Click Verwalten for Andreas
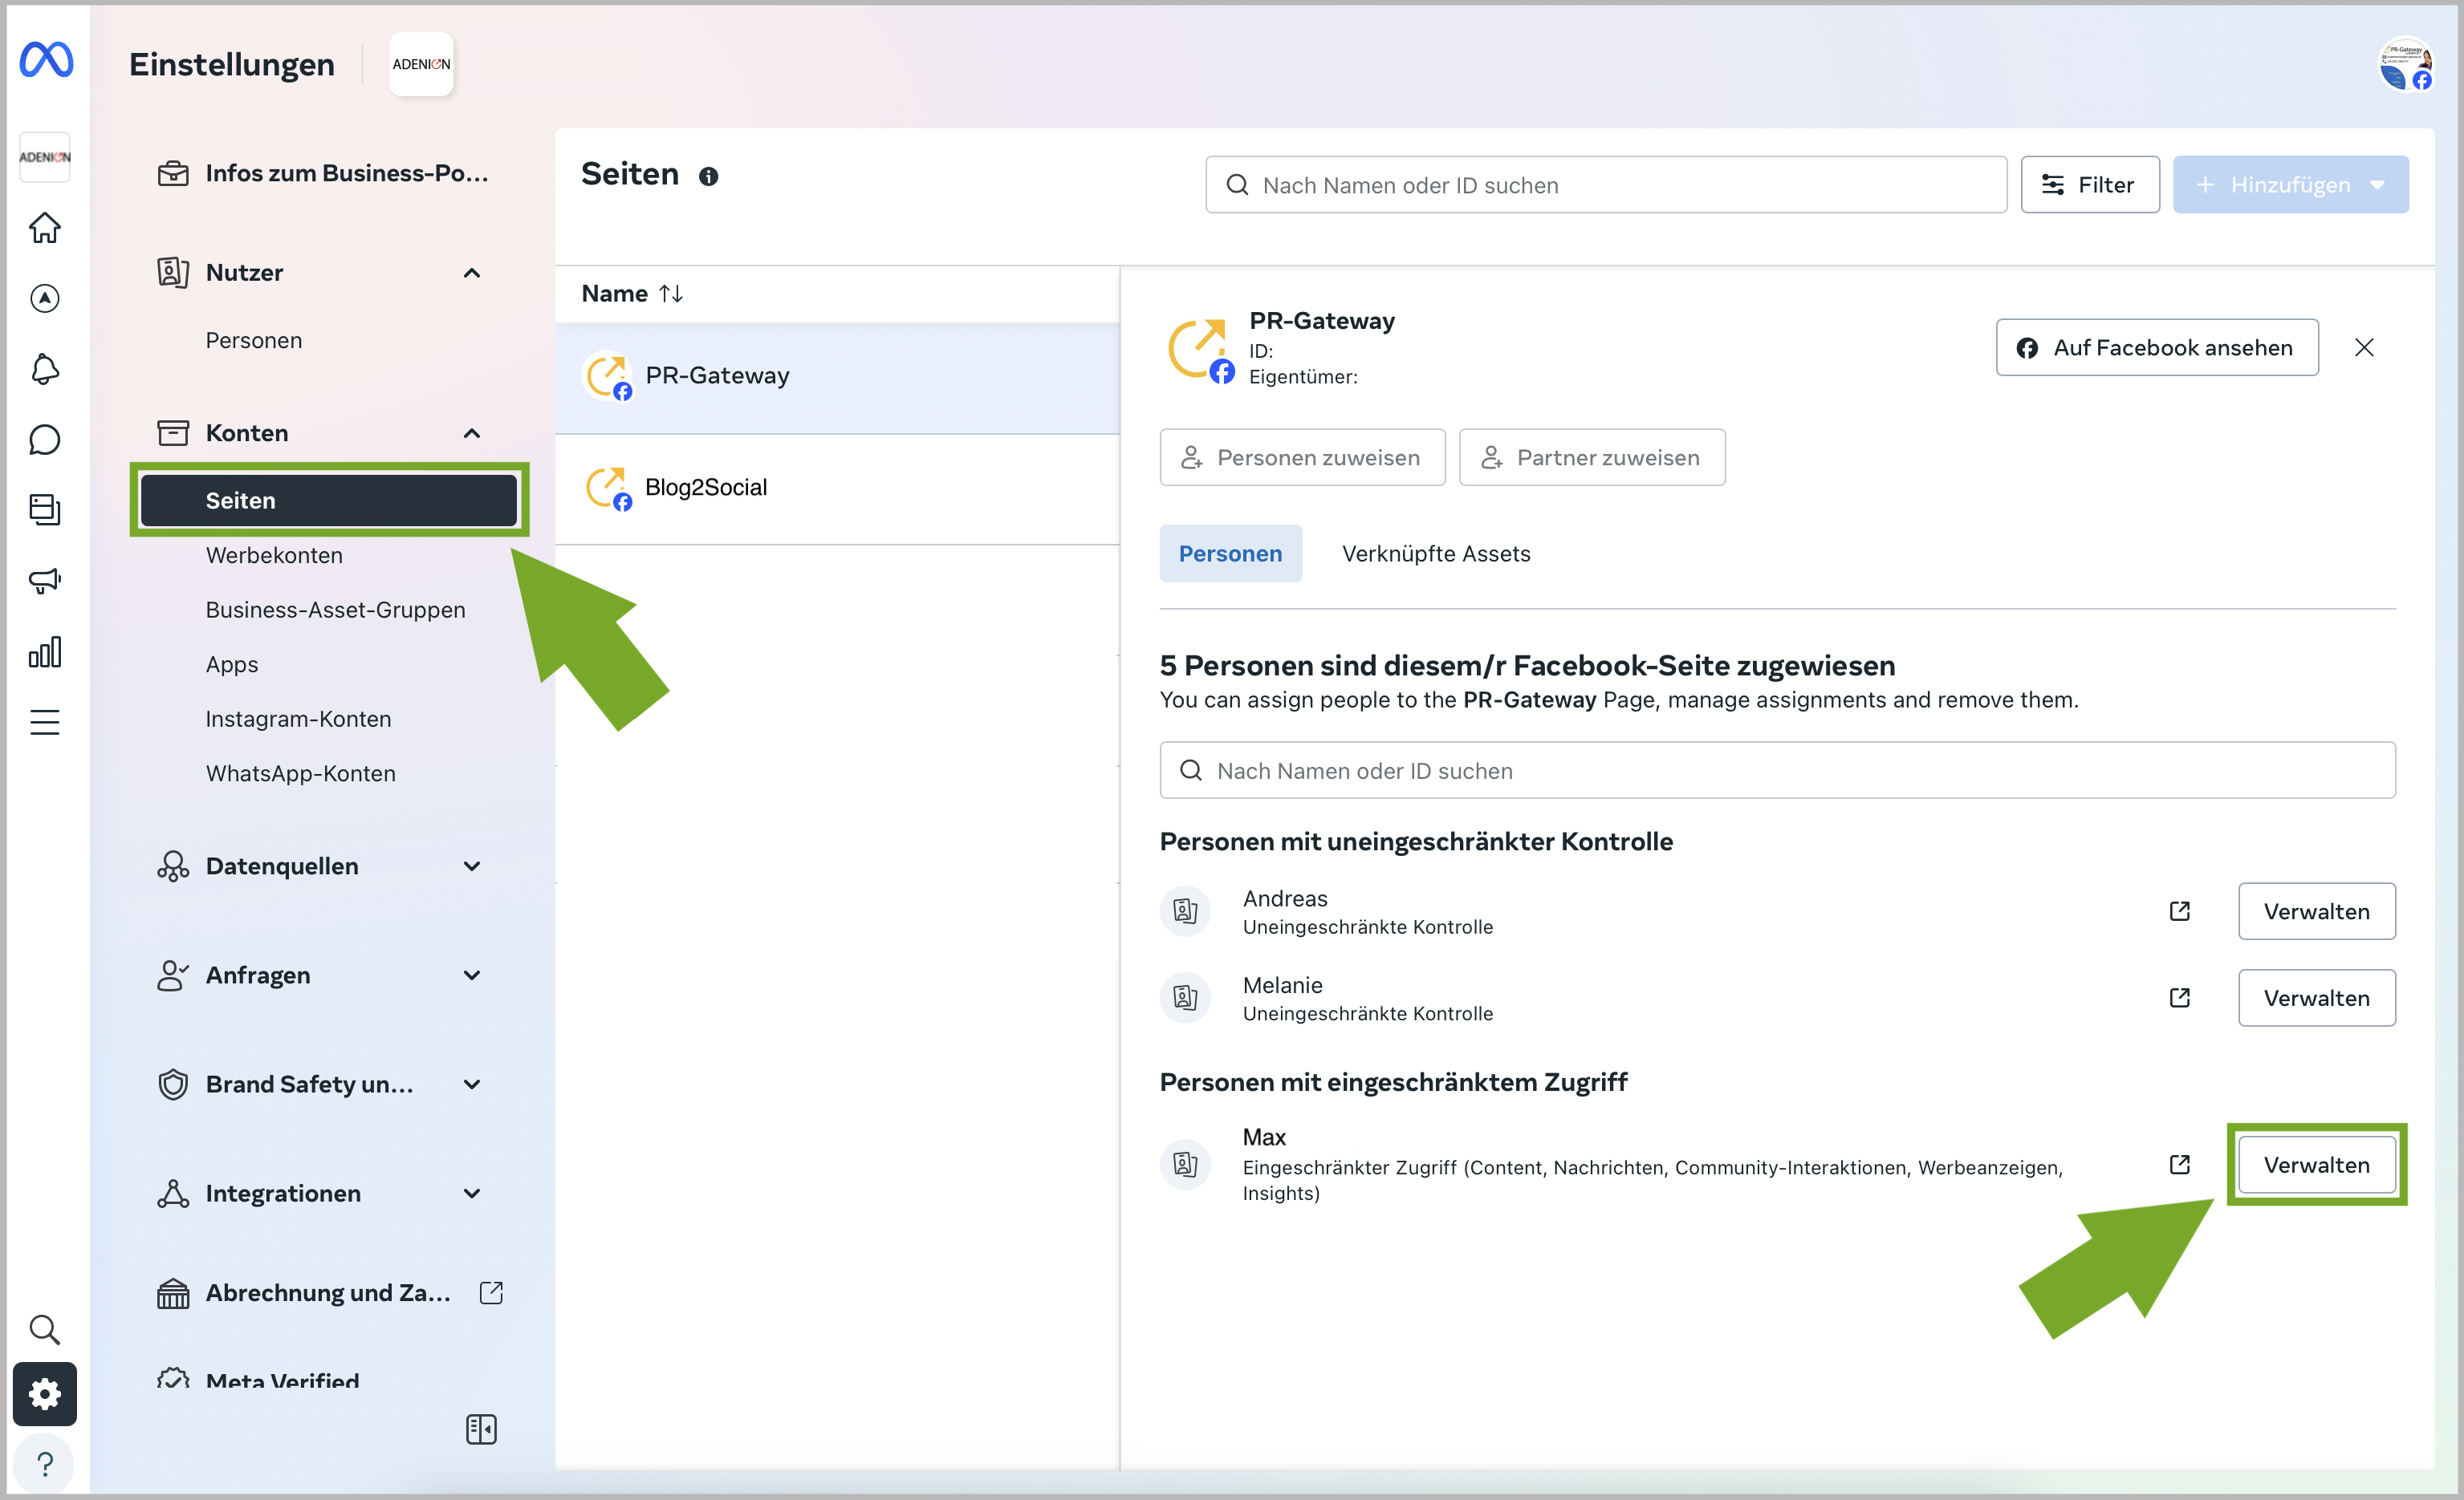 2316,911
